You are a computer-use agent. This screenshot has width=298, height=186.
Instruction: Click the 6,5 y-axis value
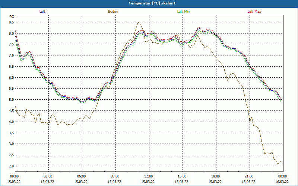(12, 67)
